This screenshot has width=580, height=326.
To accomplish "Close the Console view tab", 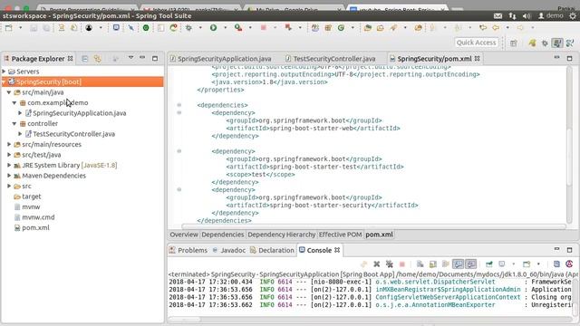I will click(337, 250).
